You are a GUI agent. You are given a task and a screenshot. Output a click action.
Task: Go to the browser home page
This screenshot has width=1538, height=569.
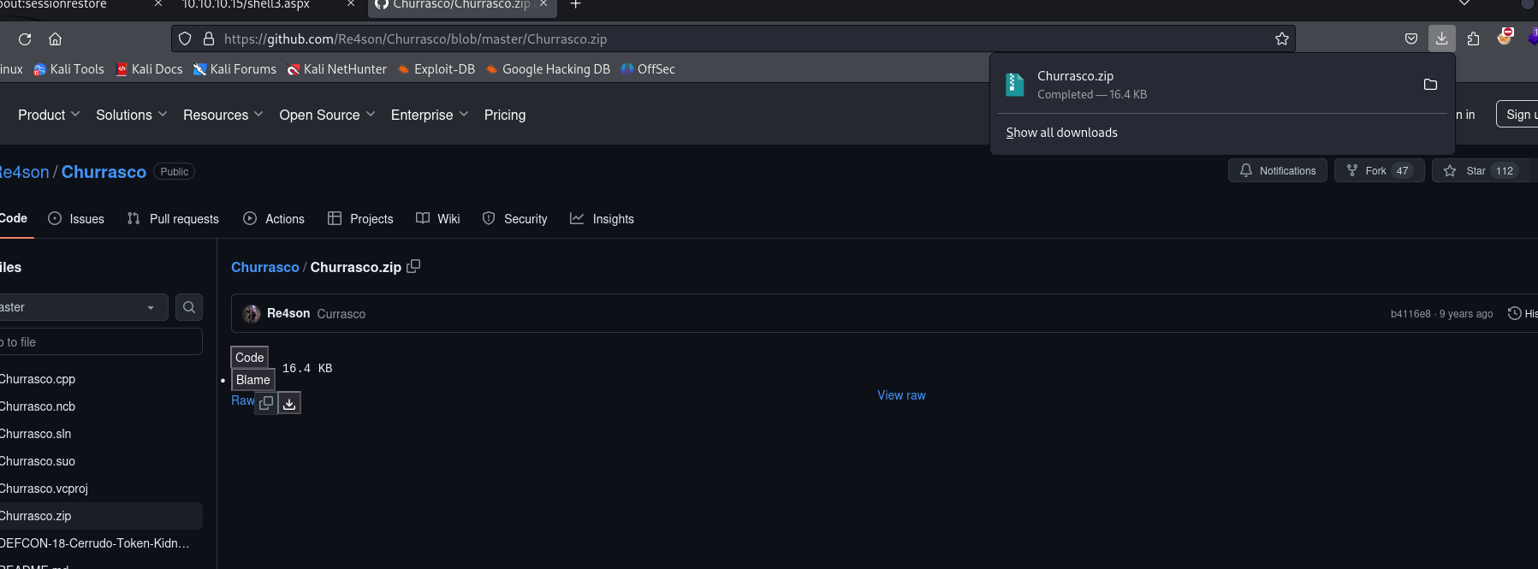[x=56, y=39]
